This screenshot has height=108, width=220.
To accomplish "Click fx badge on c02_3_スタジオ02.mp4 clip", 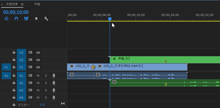I will point(99,66).
